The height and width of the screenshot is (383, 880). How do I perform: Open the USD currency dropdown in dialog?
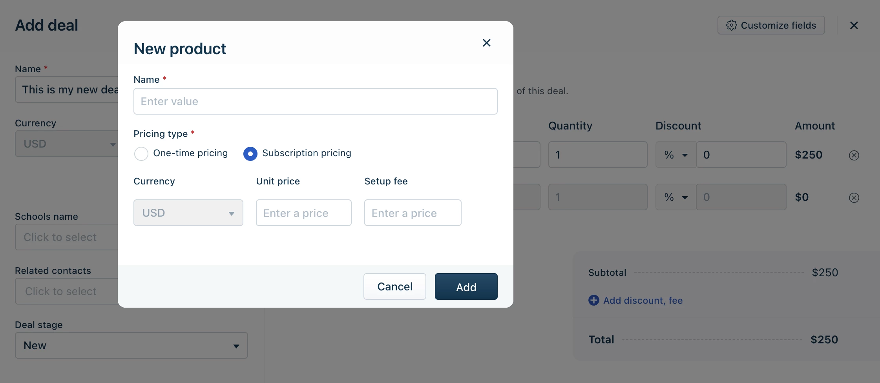[x=188, y=213]
